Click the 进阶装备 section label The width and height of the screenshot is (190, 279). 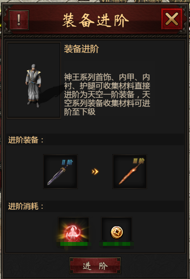[x=26, y=140]
